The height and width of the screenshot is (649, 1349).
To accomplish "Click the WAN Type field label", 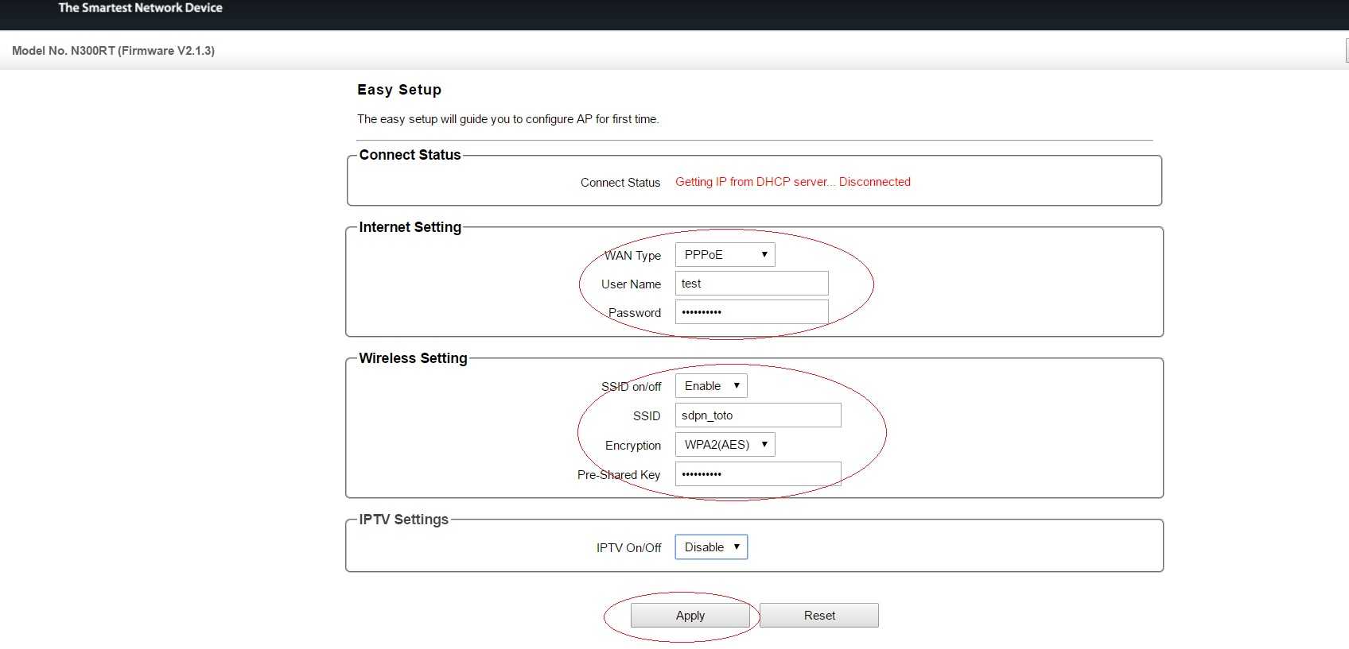I will (632, 256).
